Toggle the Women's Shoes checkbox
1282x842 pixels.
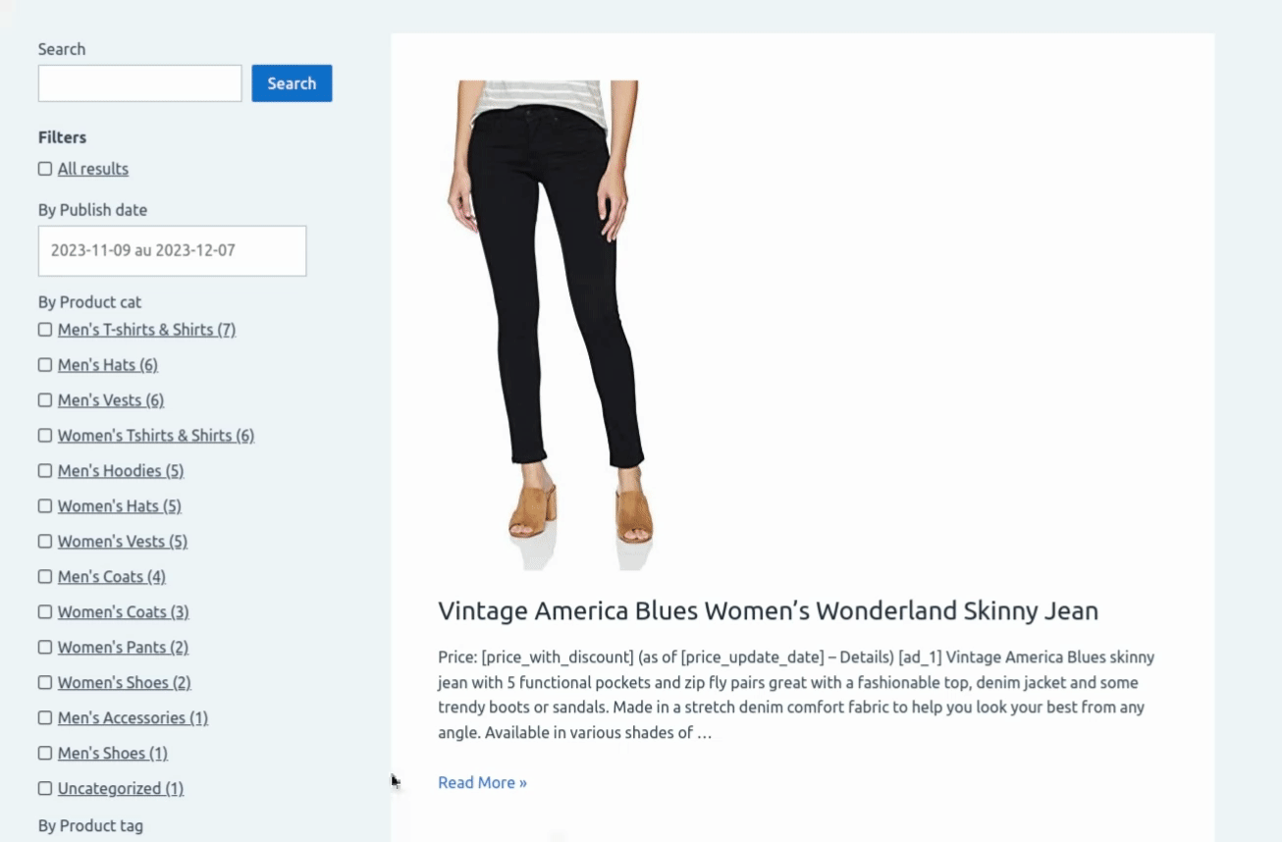coord(45,683)
